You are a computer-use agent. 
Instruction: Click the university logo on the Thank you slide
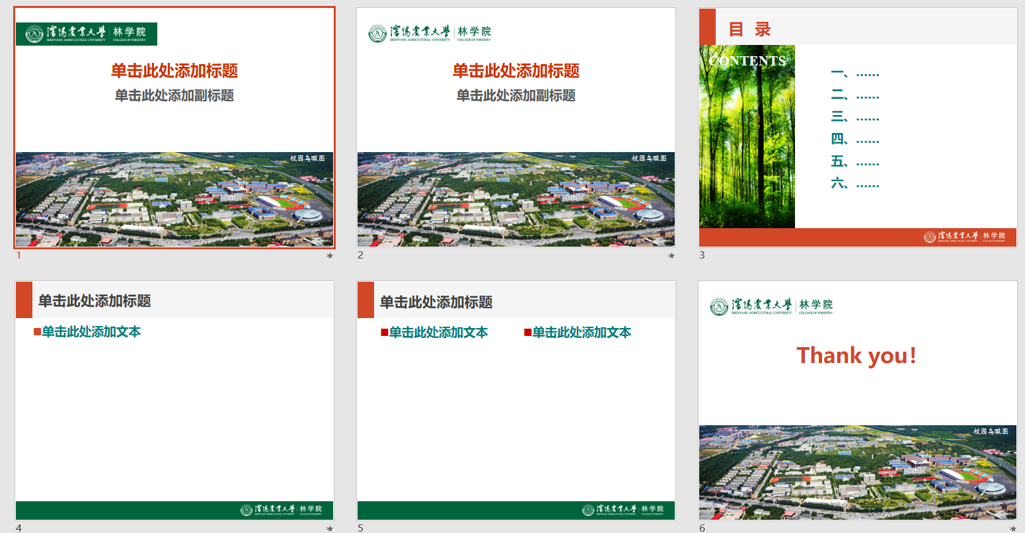click(x=771, y=306)
